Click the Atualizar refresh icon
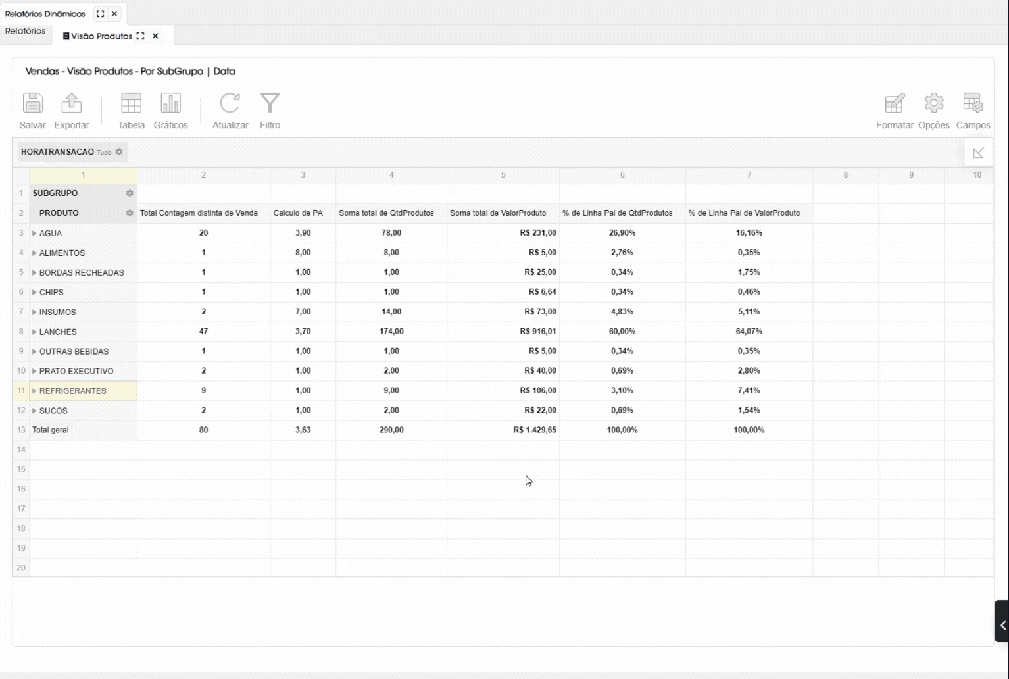 pos(230,103)
